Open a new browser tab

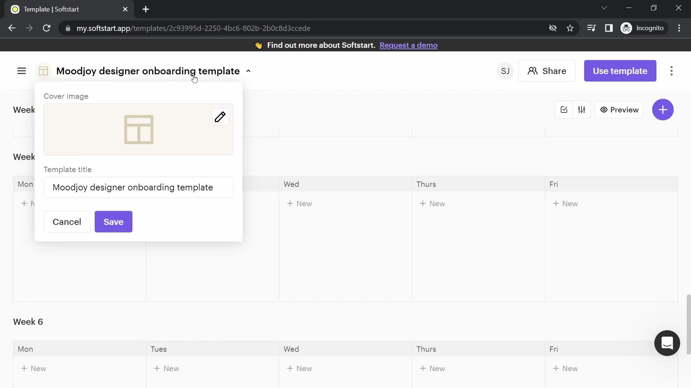[x=146, y=9]
